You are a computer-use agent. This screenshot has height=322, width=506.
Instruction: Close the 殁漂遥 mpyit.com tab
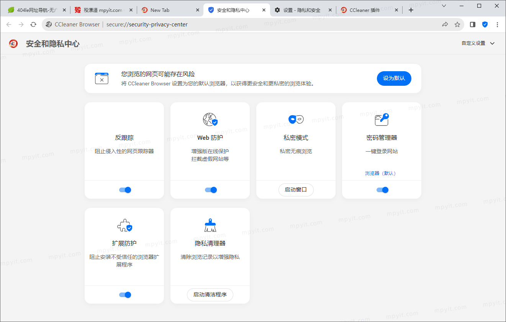point(131,10)
